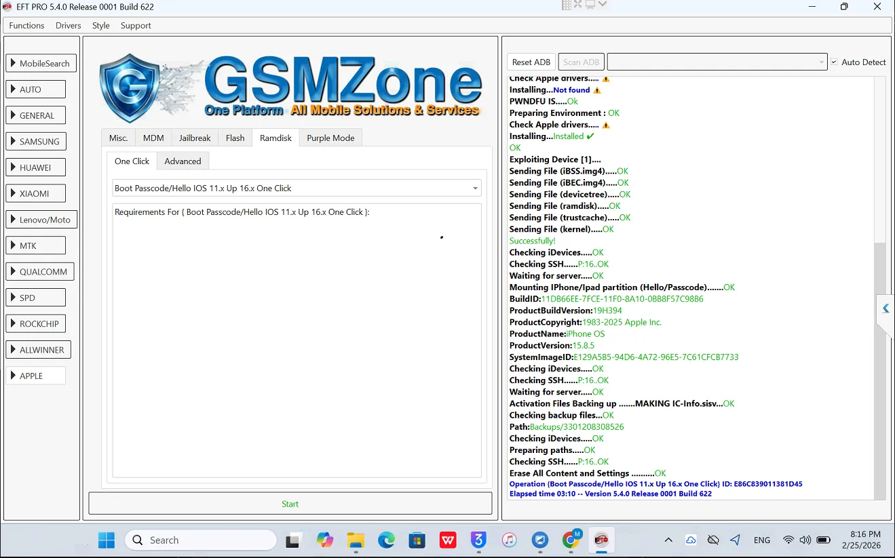This screenshot has width=895, height=558.
Task: Select the Advanced sub-tab
Action: click(183, 161)
